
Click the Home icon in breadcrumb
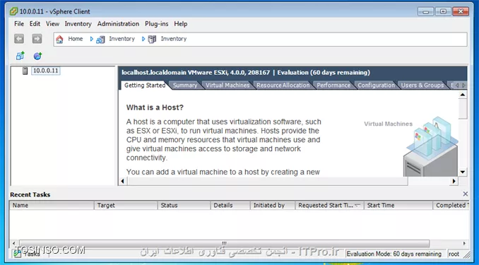pyautogui.click(x=59, y=39)
